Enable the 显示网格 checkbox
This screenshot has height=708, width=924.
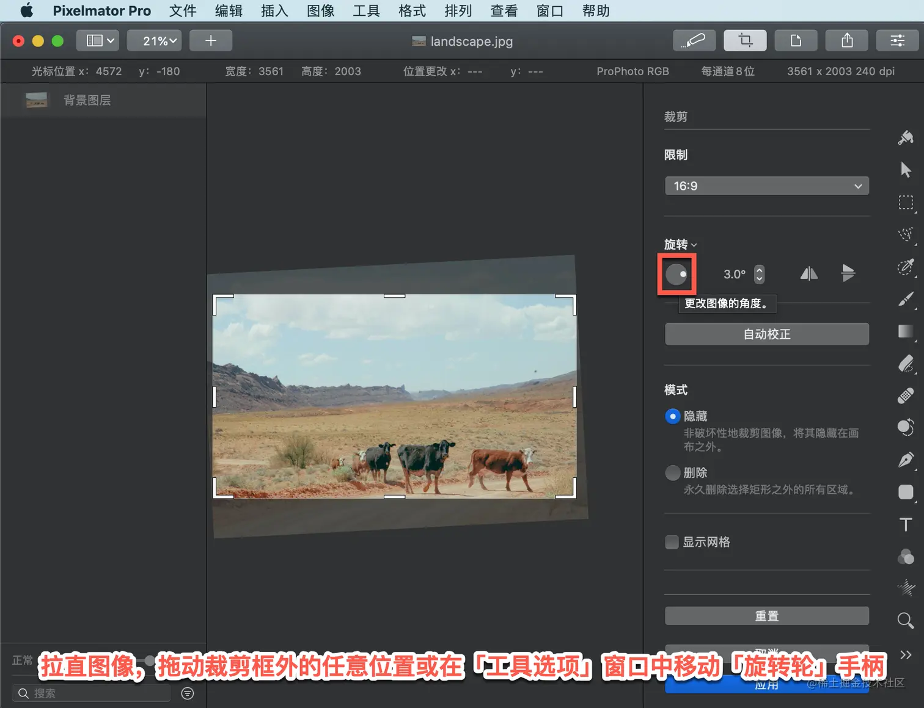(672, 542)
